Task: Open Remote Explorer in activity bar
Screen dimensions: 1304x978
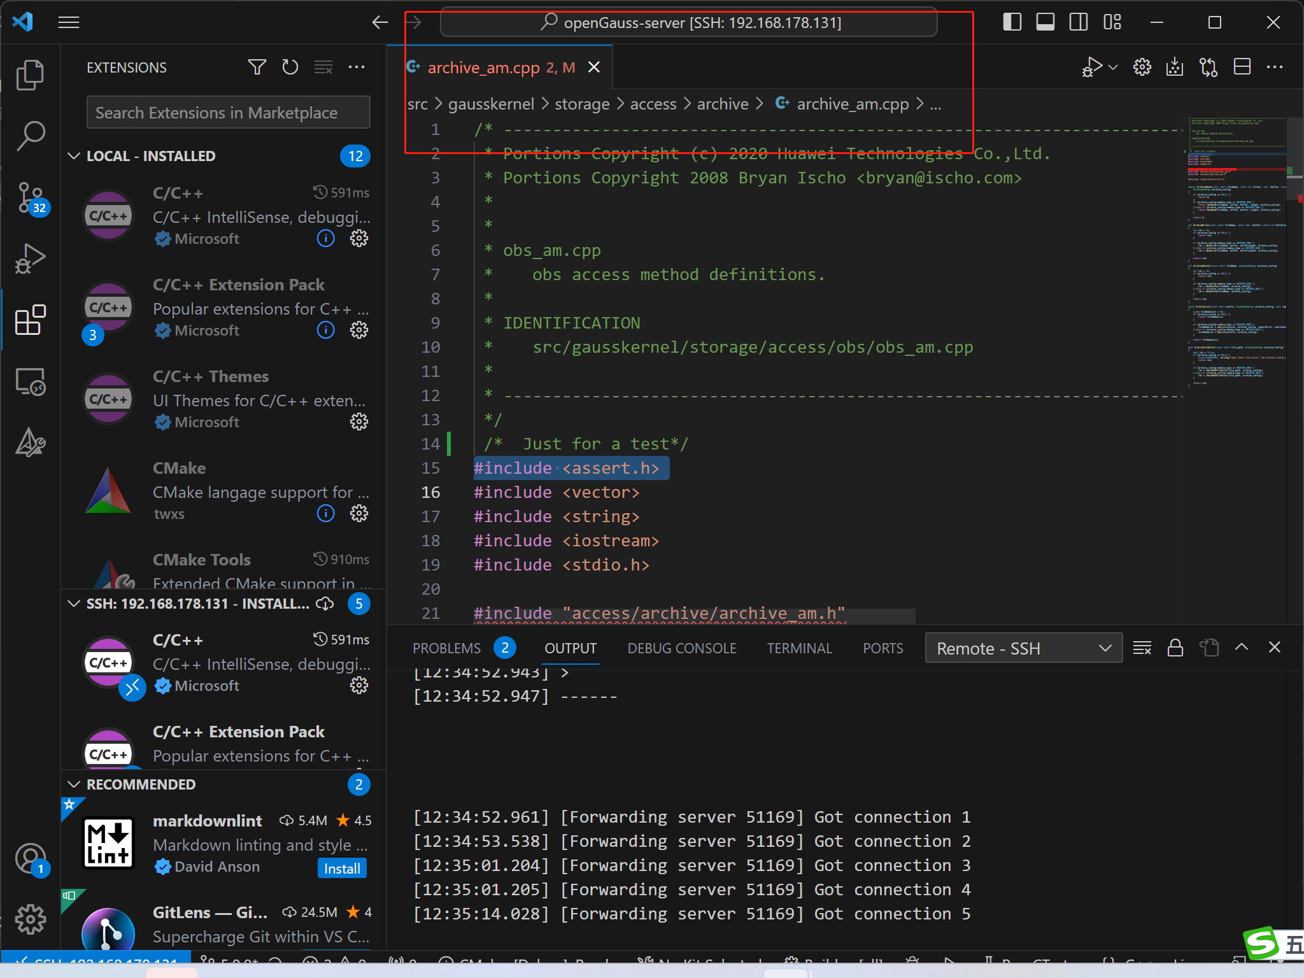Action: 30,382
